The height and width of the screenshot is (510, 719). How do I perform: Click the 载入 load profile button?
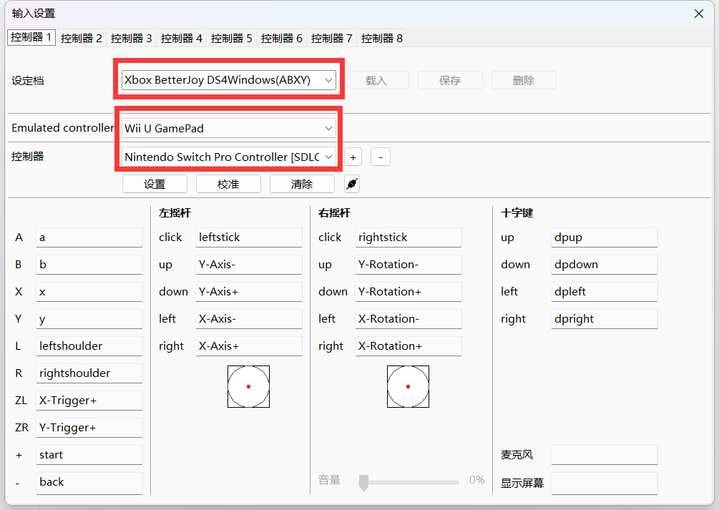pyautogui.click(x=376, y=80)
